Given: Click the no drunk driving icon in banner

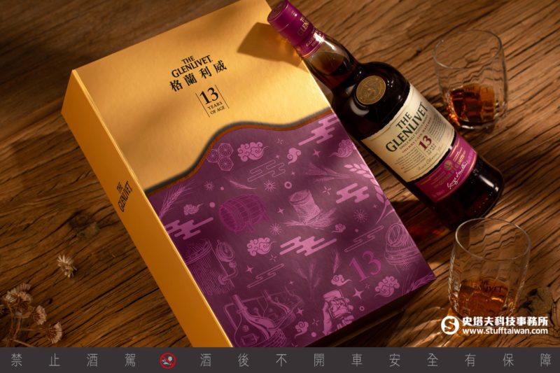Looking at the screenshot, I should 168,360.
